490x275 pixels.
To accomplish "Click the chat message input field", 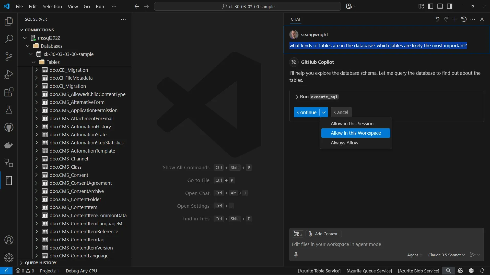I will (387, 244).
